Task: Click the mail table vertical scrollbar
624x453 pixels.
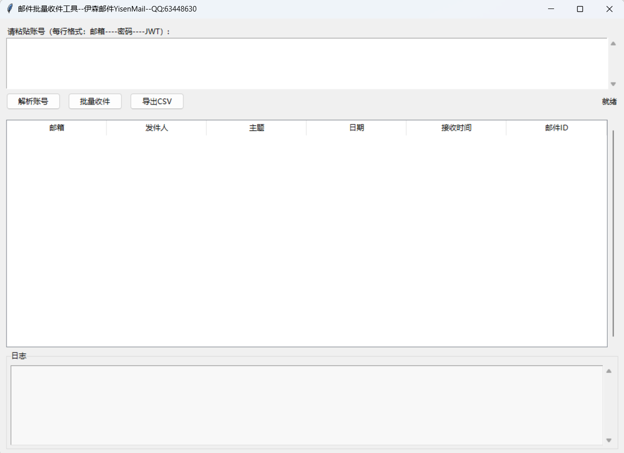Action: click(613, 233)
